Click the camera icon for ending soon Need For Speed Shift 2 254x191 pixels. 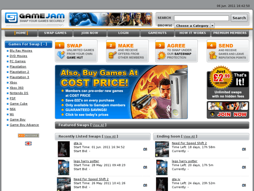click(x=244, y=149)
